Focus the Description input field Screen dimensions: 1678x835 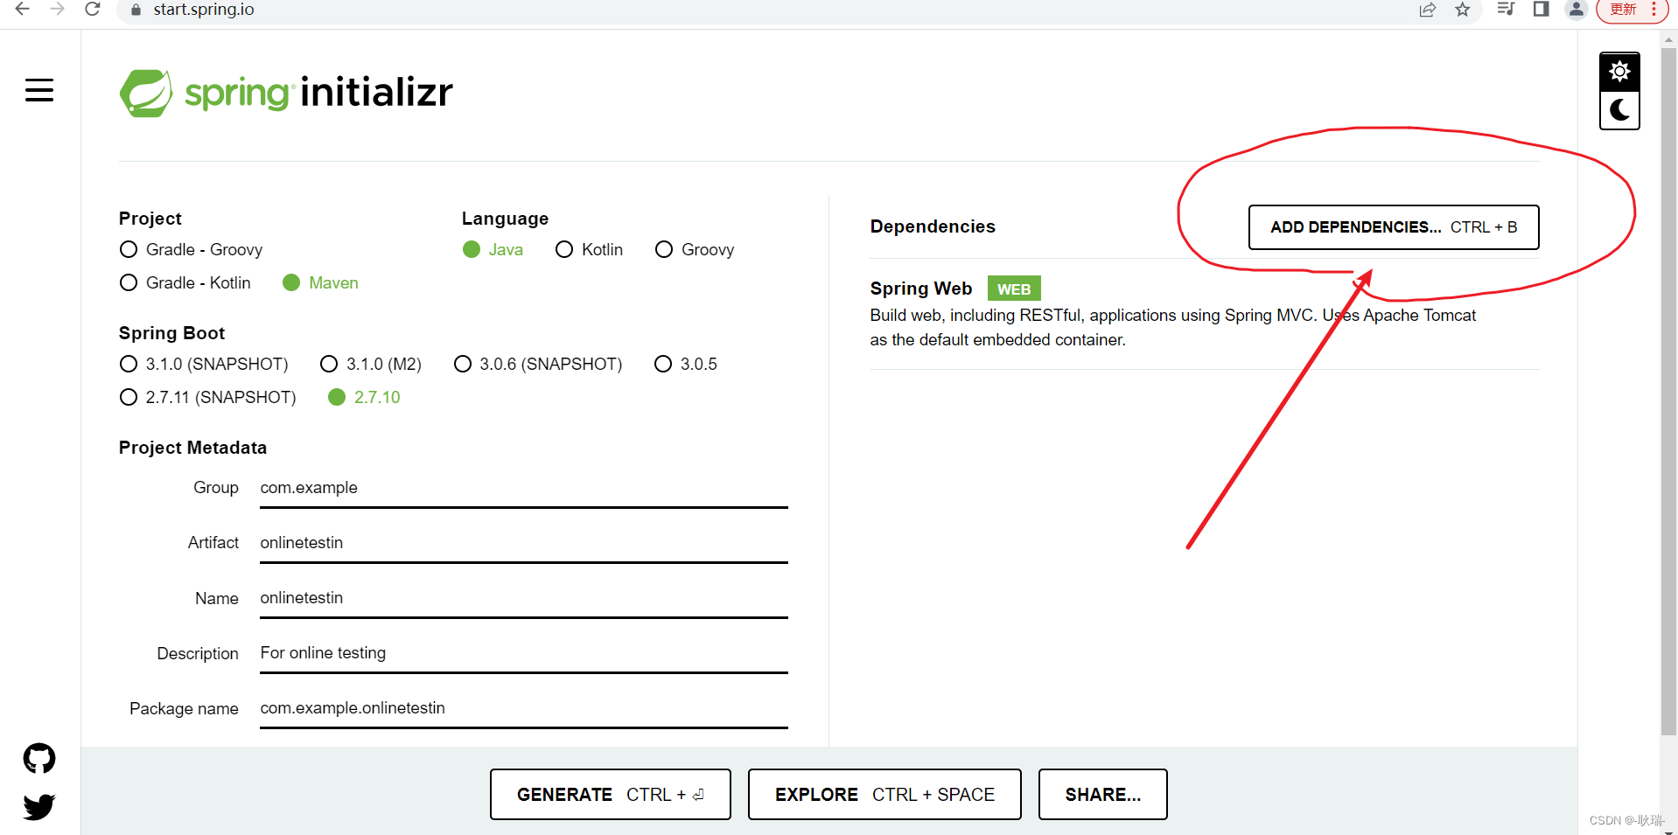[524, 653]
